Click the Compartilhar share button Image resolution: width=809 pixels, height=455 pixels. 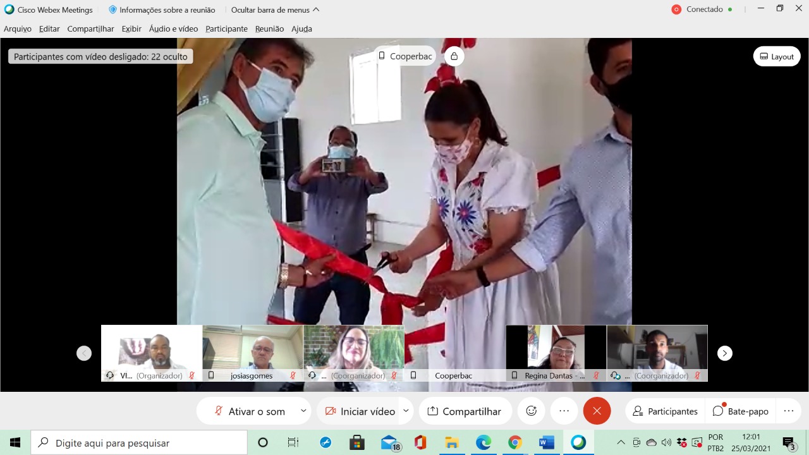pos(465,411)
